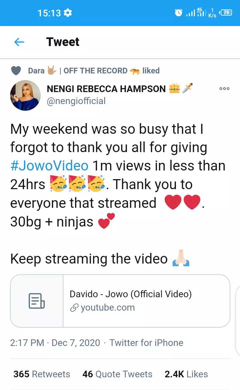The image size is (240, 390).
Task: Tap the settings gear in status bar
Action: [68, 13]
